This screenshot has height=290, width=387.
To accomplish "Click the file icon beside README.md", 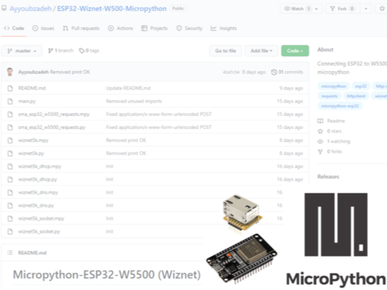I will click(10, 88).
